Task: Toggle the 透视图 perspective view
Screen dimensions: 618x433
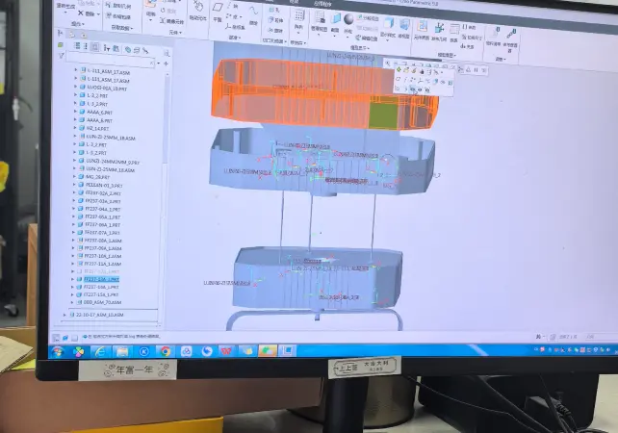Action: coord(403,28)
